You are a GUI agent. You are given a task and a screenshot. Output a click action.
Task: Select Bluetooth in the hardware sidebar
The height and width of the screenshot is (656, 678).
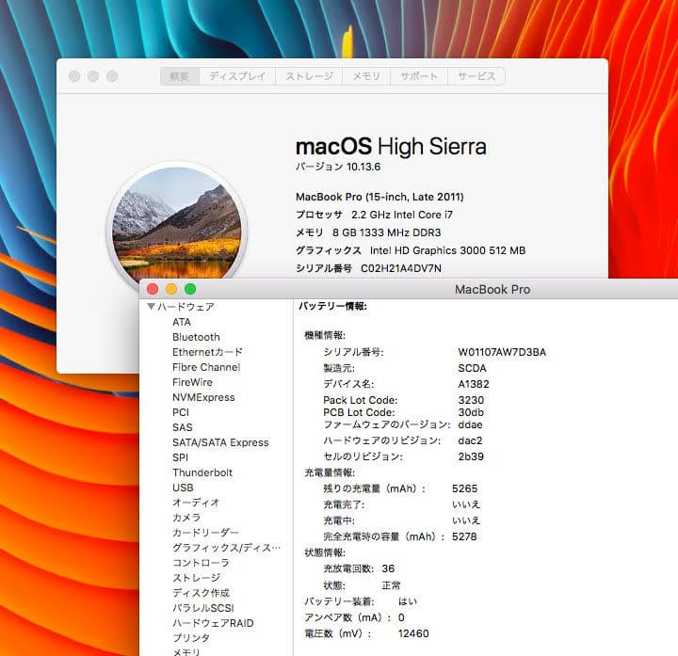point(196,337)
